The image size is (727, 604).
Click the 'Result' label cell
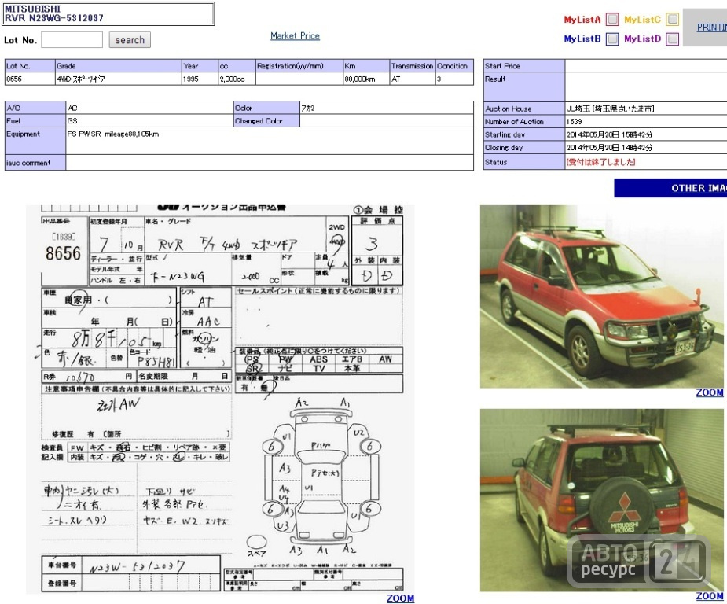pos(524,87)
